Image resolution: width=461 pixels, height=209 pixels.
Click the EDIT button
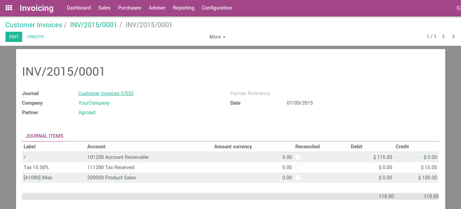[x=14, y=36]
